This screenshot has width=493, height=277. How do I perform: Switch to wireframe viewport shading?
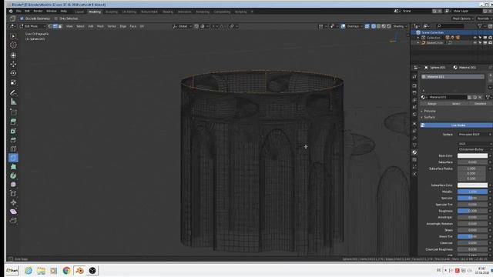pyautogui.click(x=374, y=26)
